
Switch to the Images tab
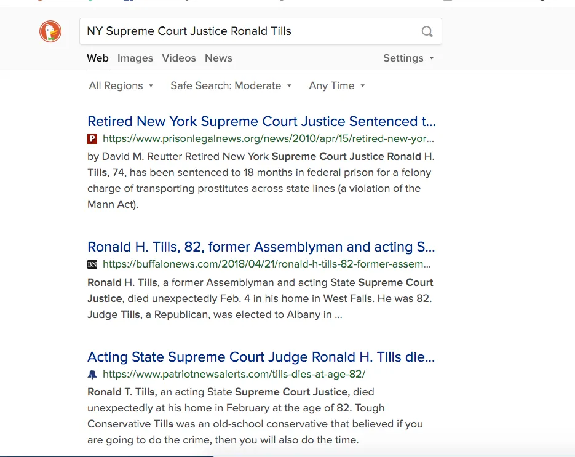click(135, 58)
